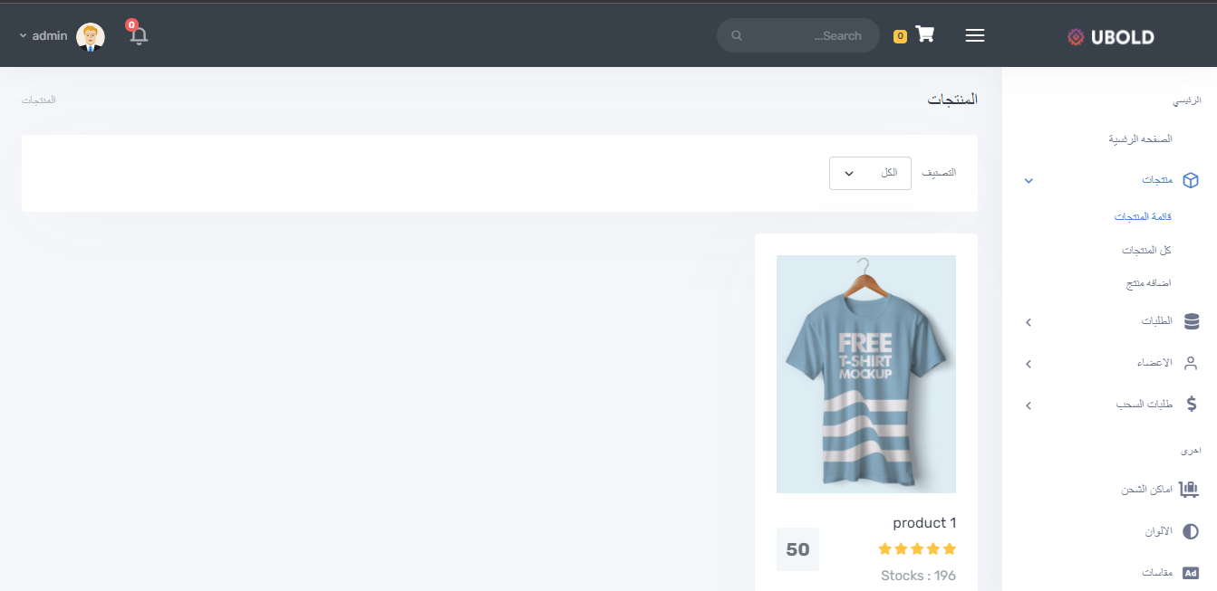Open the product 1 title link

pos(923,523)
